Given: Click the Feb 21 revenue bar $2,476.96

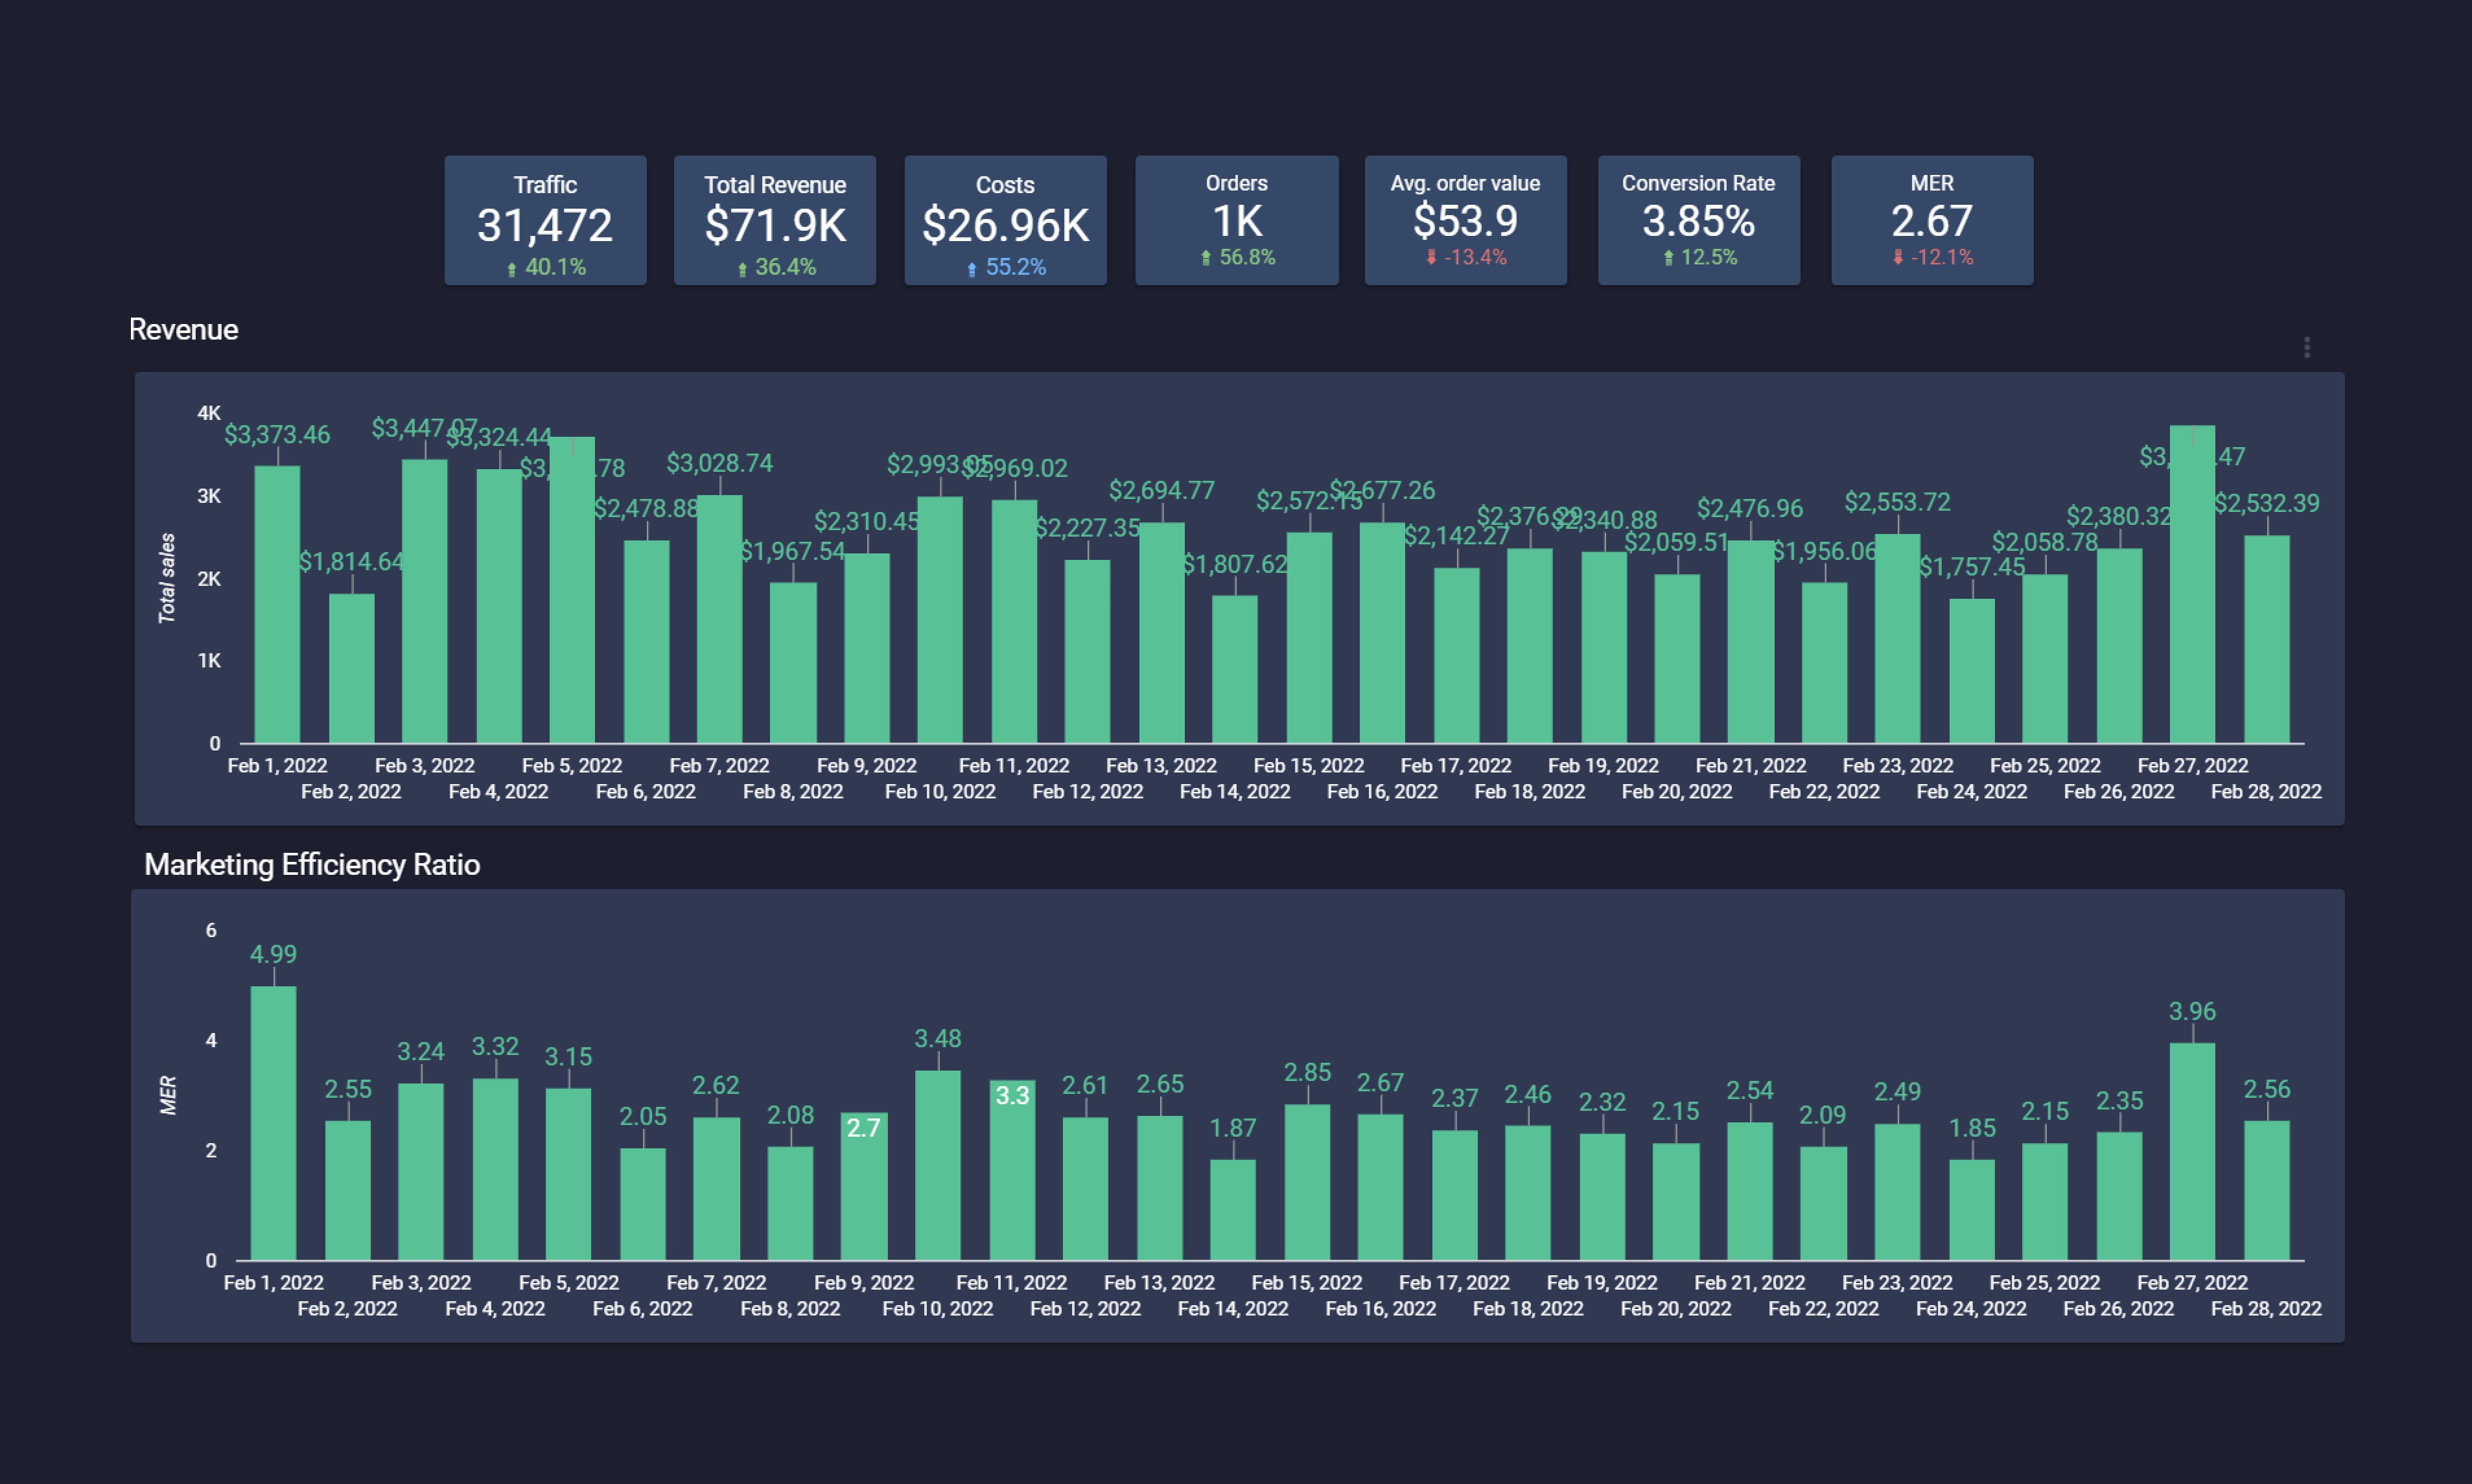Looking at the screenshot, I should [x=1751, y=641].
